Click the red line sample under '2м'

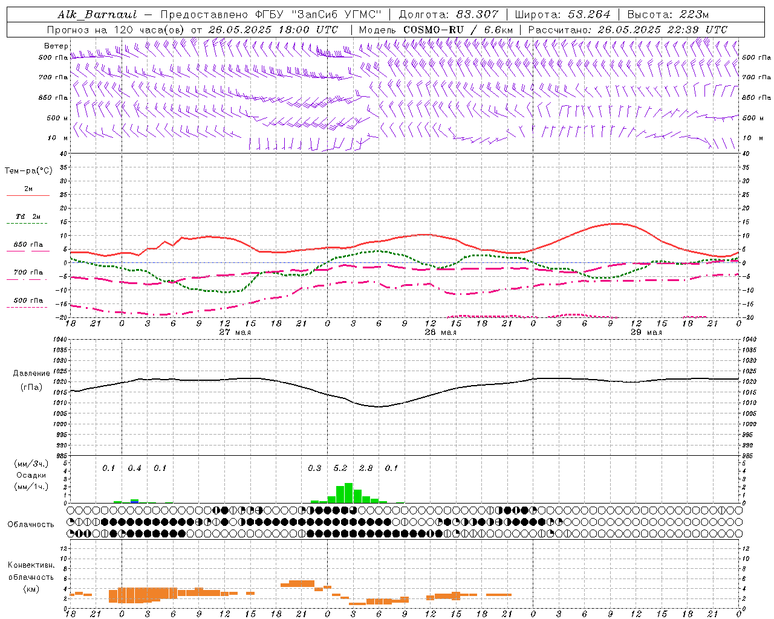(x=28, y=195)
